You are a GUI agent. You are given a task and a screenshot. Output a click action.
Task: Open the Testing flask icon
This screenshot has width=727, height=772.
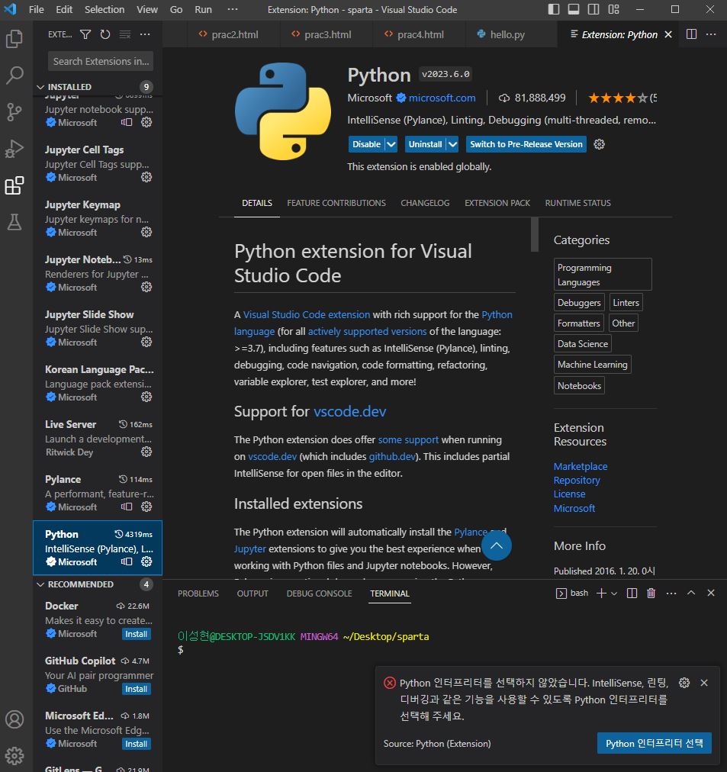click(14, 222)
